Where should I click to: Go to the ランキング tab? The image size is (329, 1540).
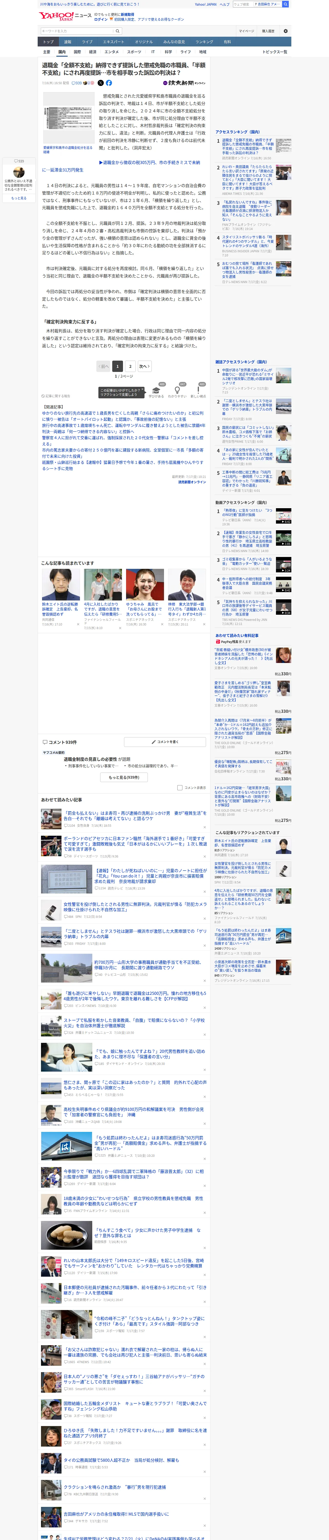point(204,42)
